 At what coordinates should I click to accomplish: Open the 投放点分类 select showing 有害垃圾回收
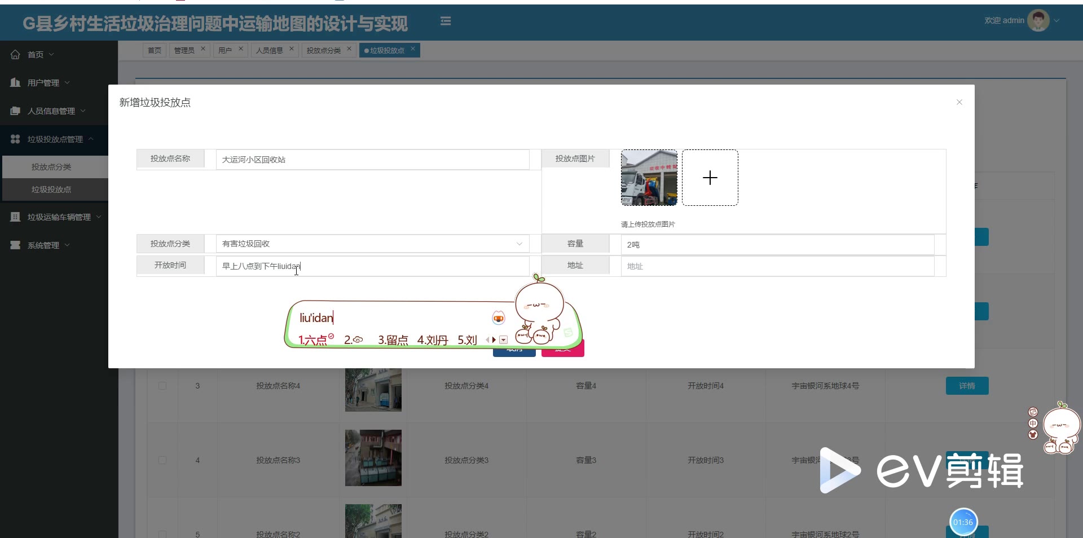point(372,244)
